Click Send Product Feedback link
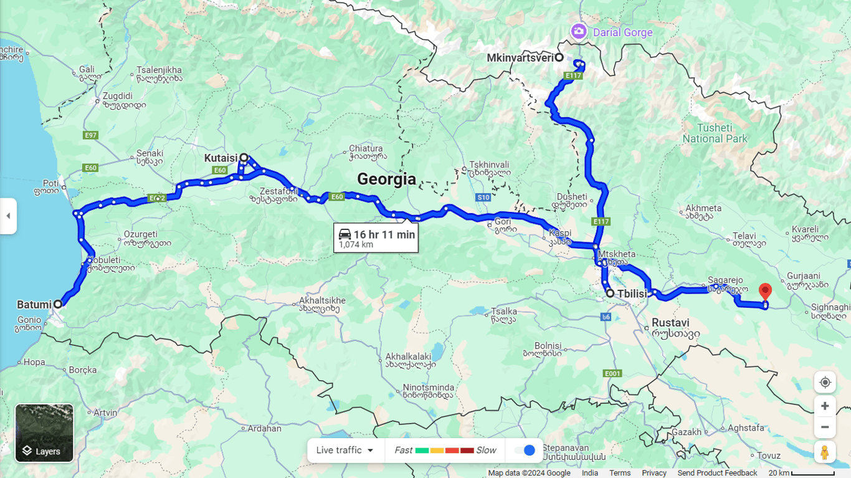Image resolution: width=851 pixels, height=478 pixels. pos(717,473)
